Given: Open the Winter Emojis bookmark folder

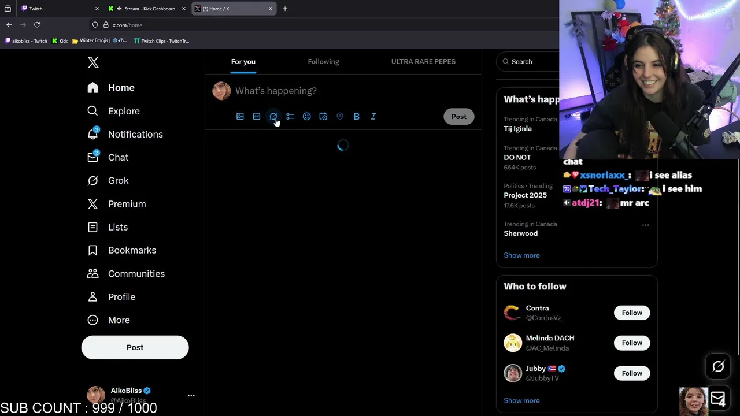Looking at the screenshot, I should pyautogui.click(x=99, y=41).
